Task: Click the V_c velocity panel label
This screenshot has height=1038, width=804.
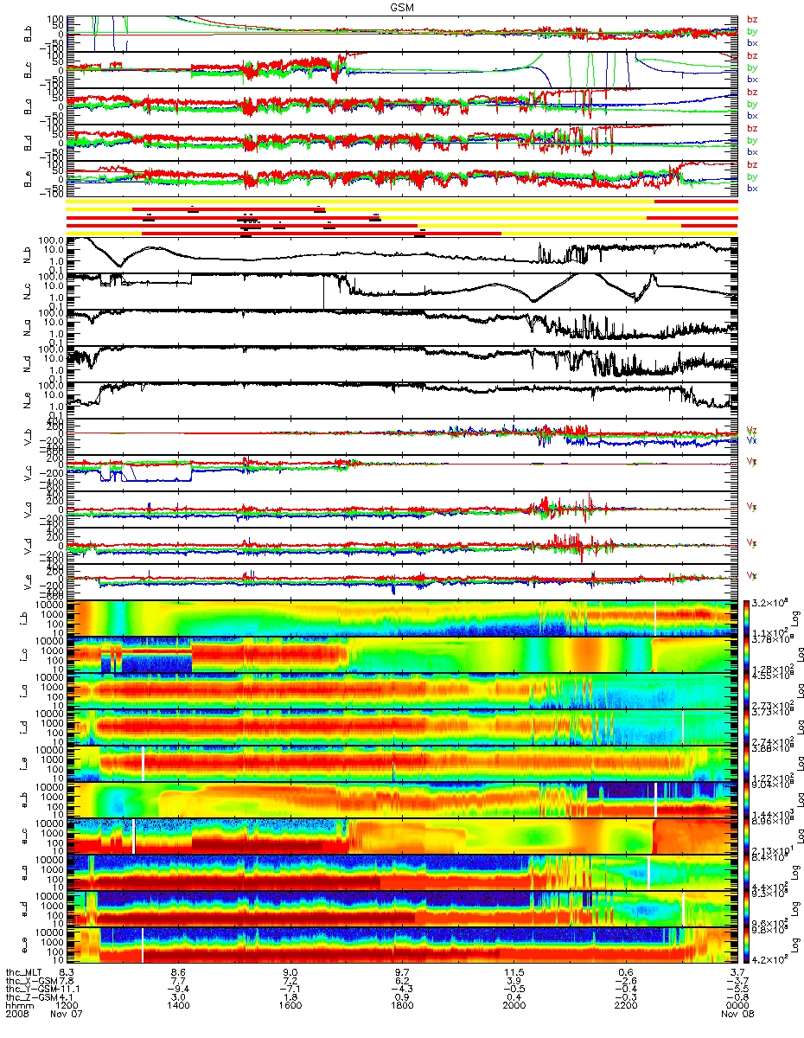Action: (x=28, y=472)
